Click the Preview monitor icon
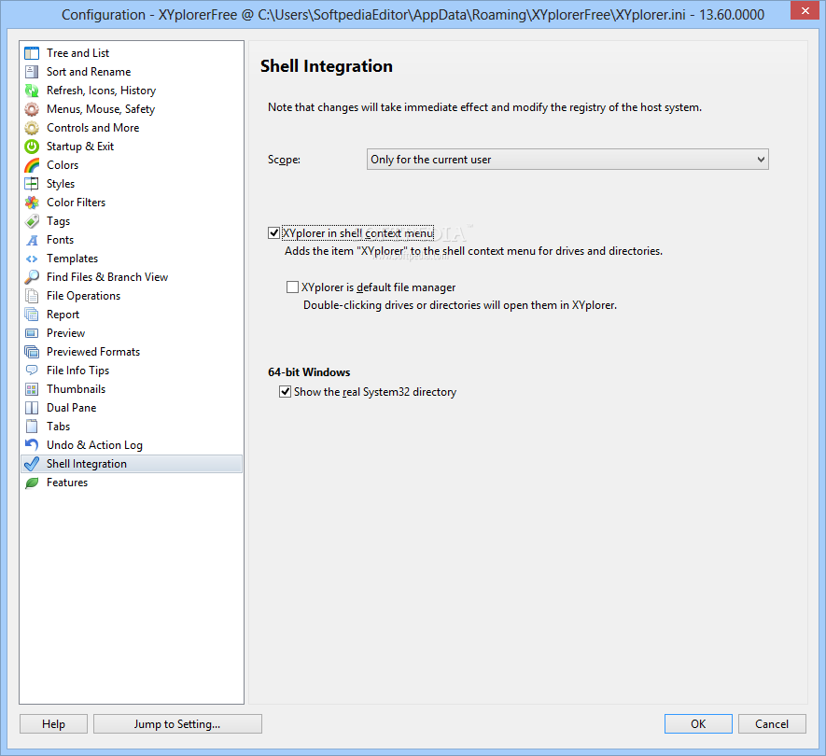826x756 pixels. click(32, 333)
